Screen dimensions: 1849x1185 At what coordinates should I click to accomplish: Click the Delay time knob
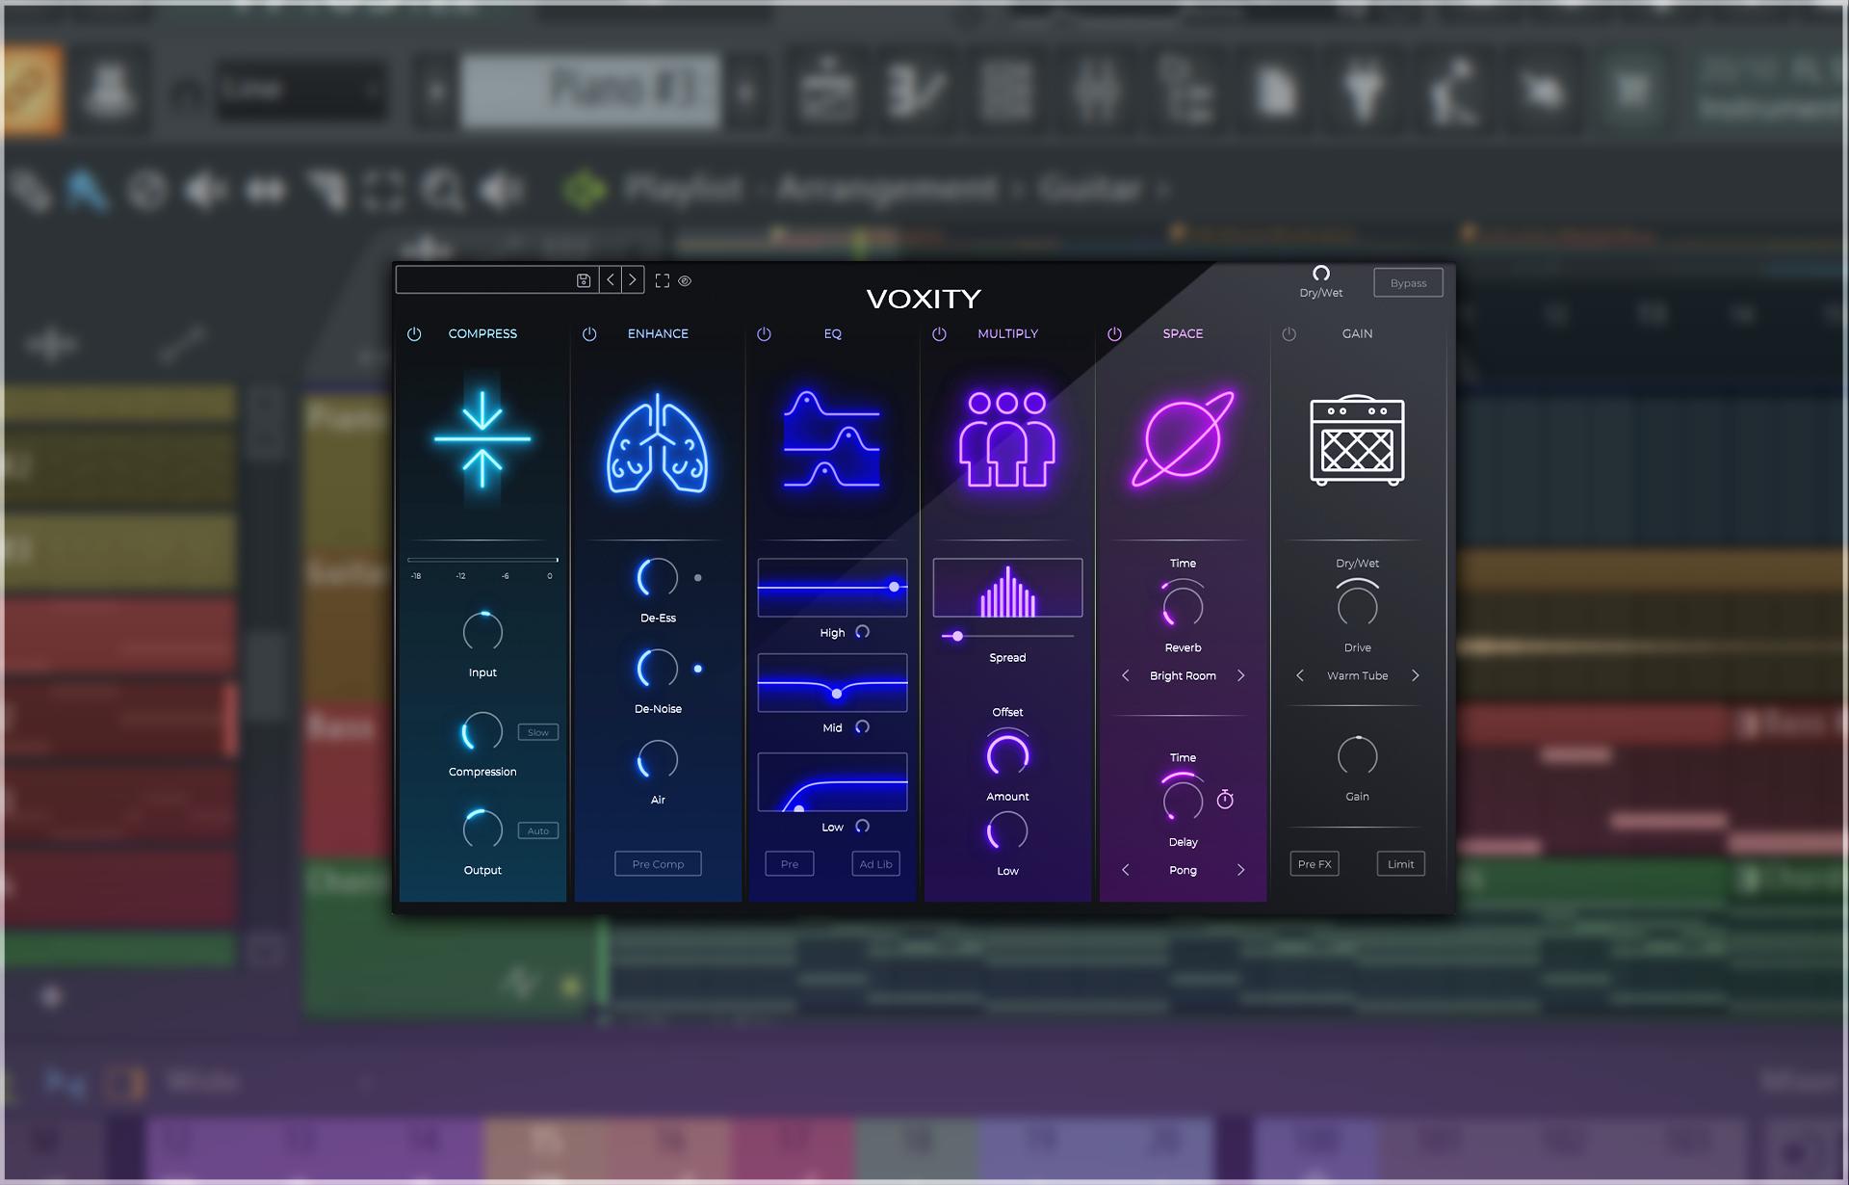pyautogui.click(x=1183, y=800)
